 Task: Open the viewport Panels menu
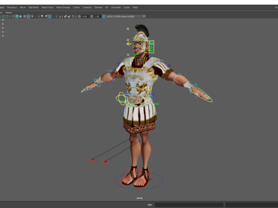pos(9,13)
